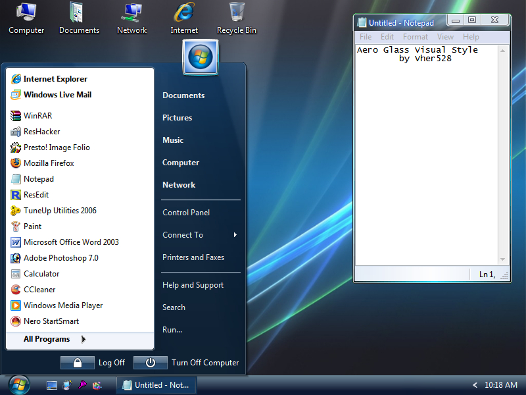This screenshot has height=395, width=526.
Task: Minimize the Notepad window
Action: 456,20
